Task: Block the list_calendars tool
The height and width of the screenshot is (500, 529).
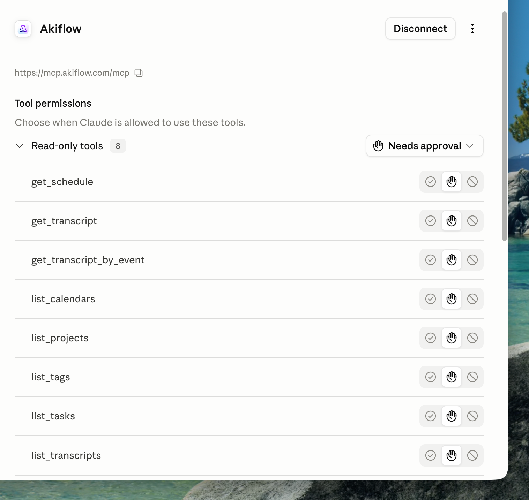Action: [x=472, y=299]
